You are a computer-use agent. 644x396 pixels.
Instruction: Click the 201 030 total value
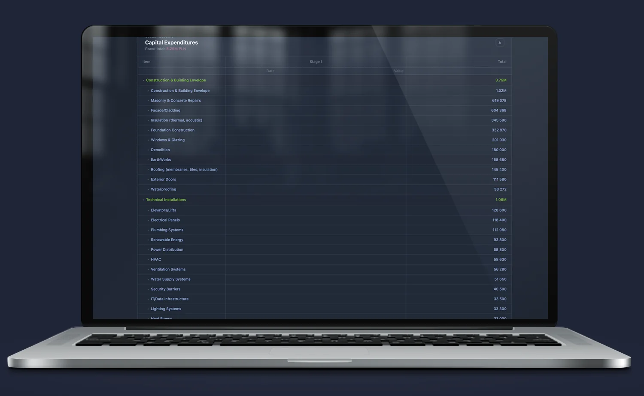(499, 140)
